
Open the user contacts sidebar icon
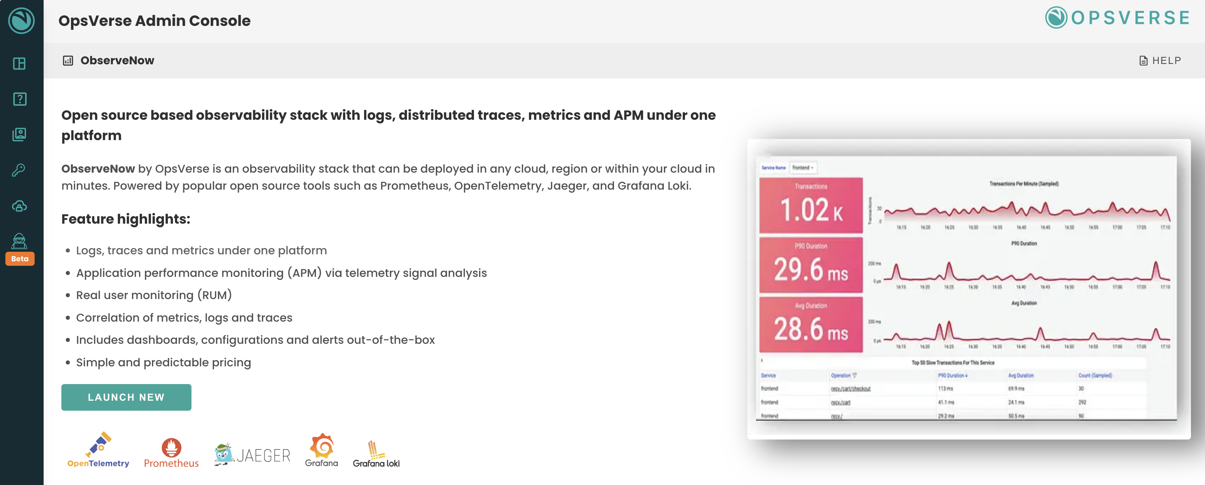(20, 135)
